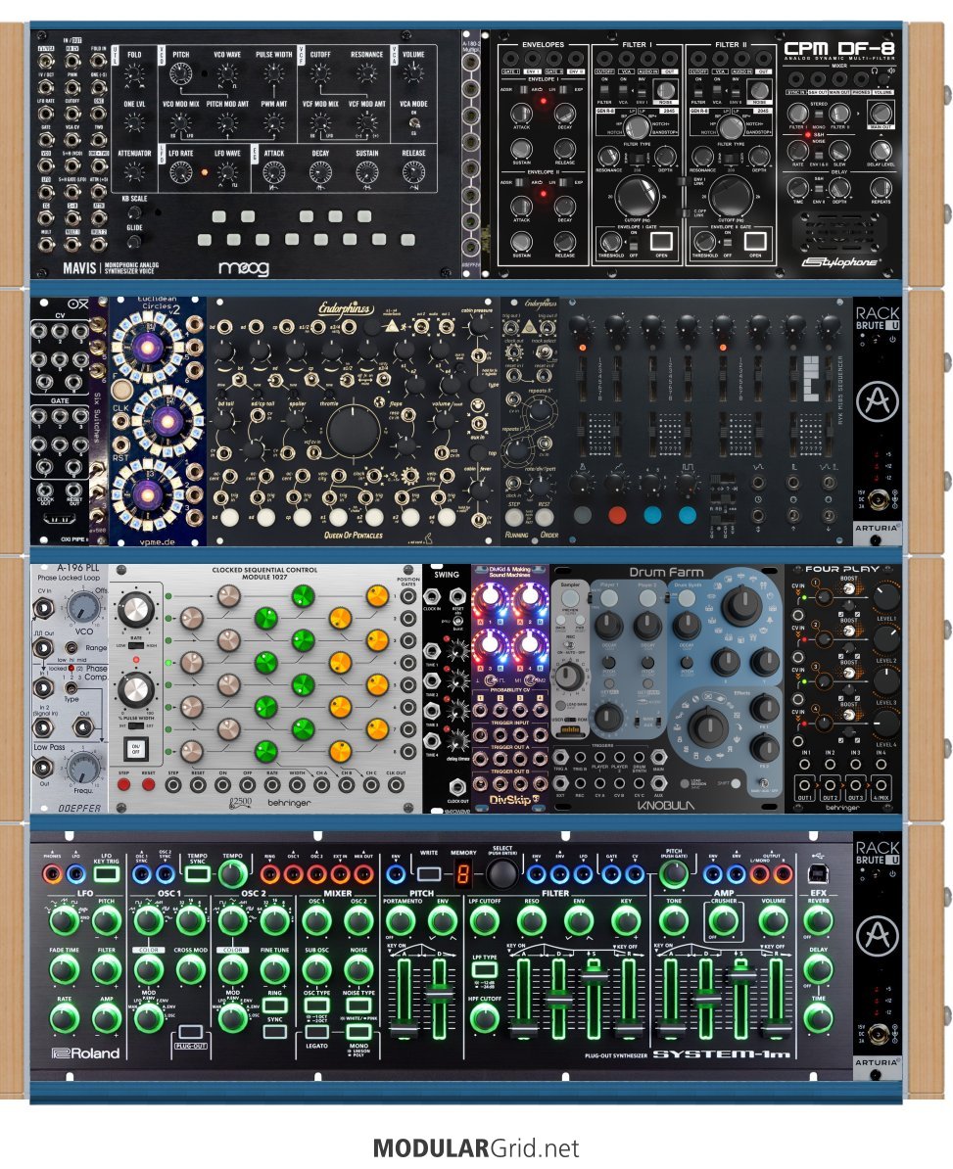Open the MODULARGrid.net link
This screenshot has height=1169, width=953.
(476, 1147)
